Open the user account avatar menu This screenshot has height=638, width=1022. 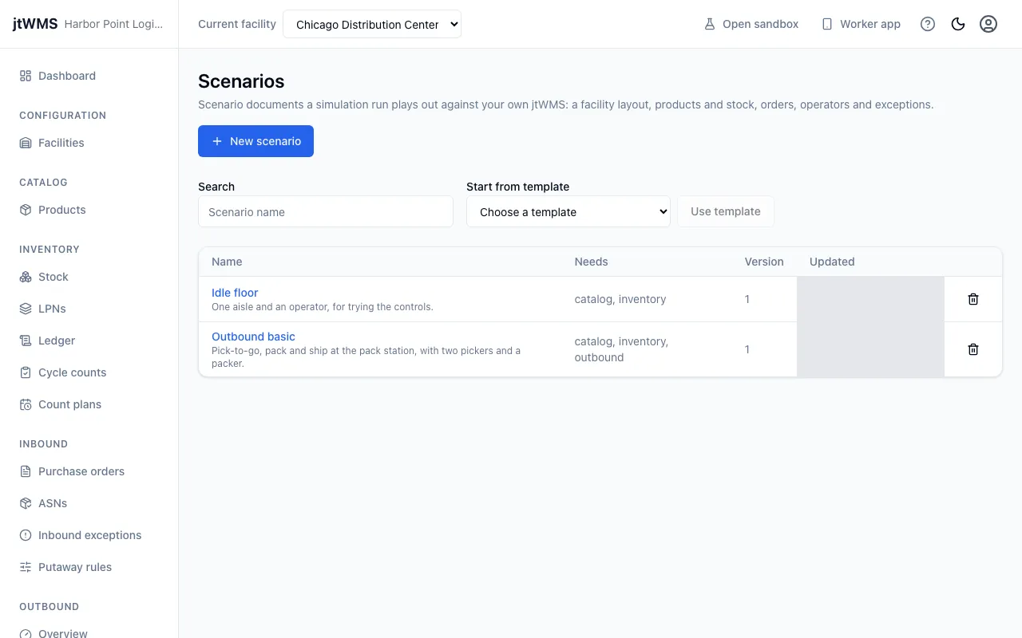pos(988,24)
